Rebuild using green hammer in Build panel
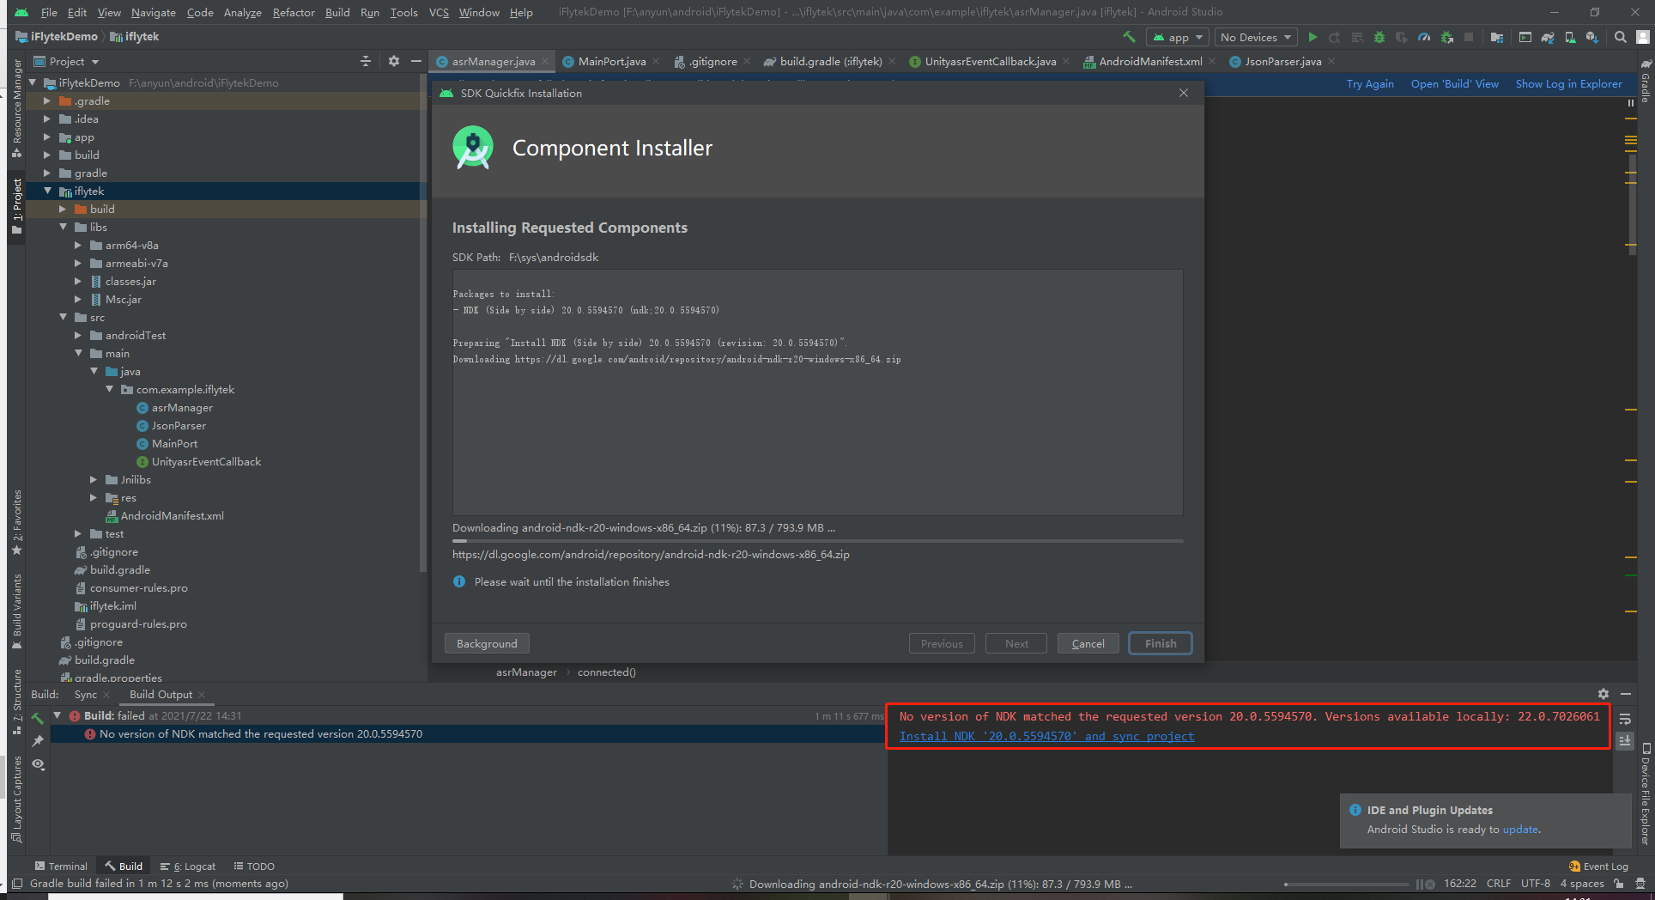Image resolution: width=1655 pixels, height=900 pixels. (38, 717)
